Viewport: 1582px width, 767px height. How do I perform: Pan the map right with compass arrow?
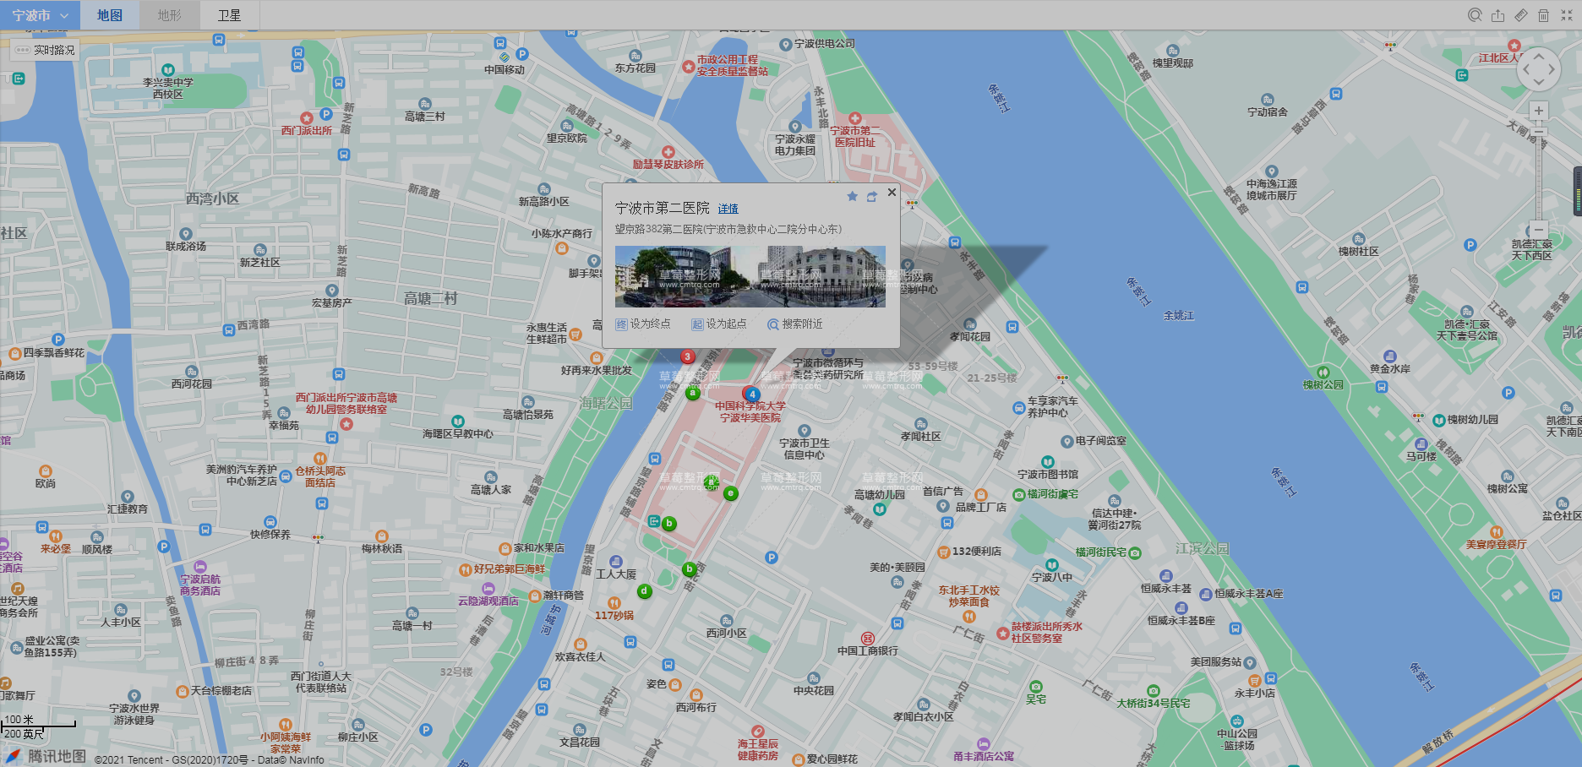(1552, 70)
